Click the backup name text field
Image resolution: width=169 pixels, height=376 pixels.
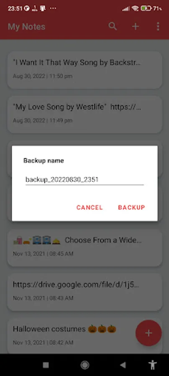tap(84, 179)
